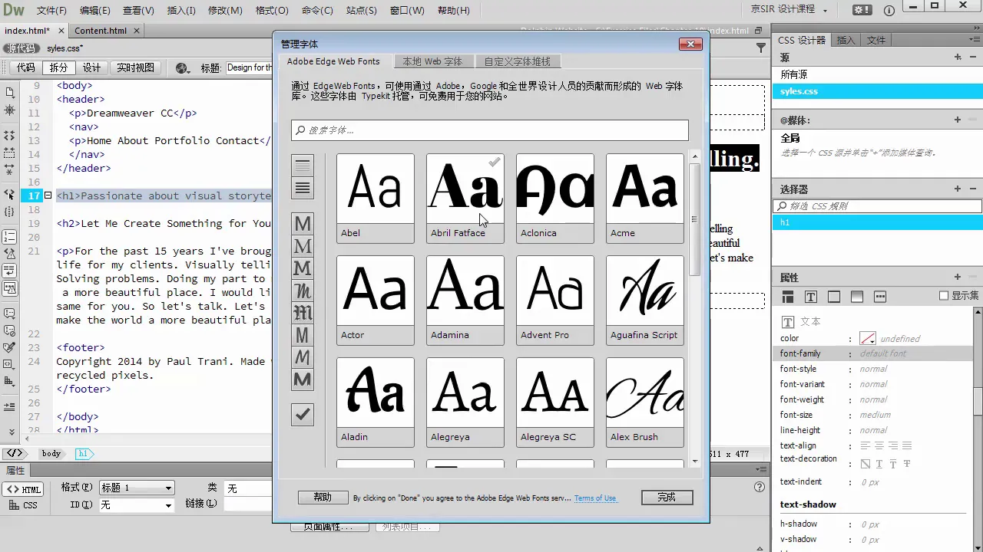Screen dimensions: 983x552
Task: Filter fonts recommended for headings (thin-lines icon)
Action: point(303,166)
